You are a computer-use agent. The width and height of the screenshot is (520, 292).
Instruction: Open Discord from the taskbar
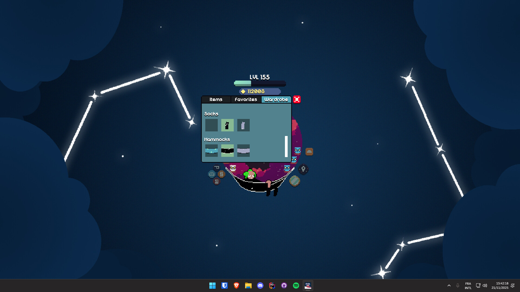tap(260, 286)
